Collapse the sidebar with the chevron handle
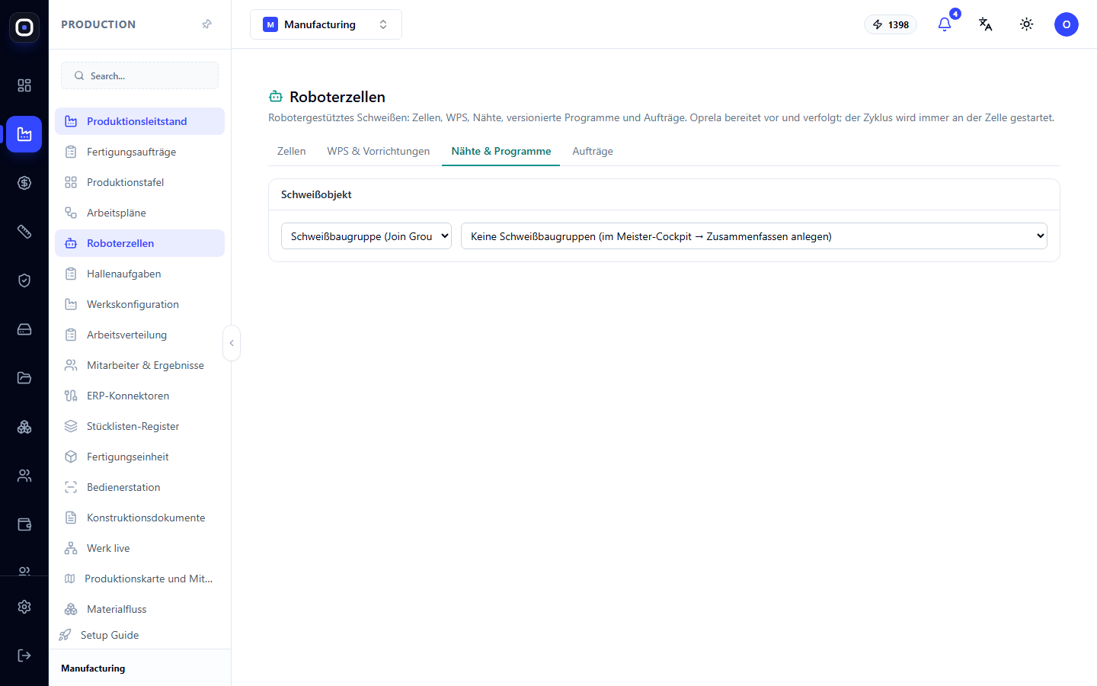This screenshot has height=686, width=1097. 232,343
